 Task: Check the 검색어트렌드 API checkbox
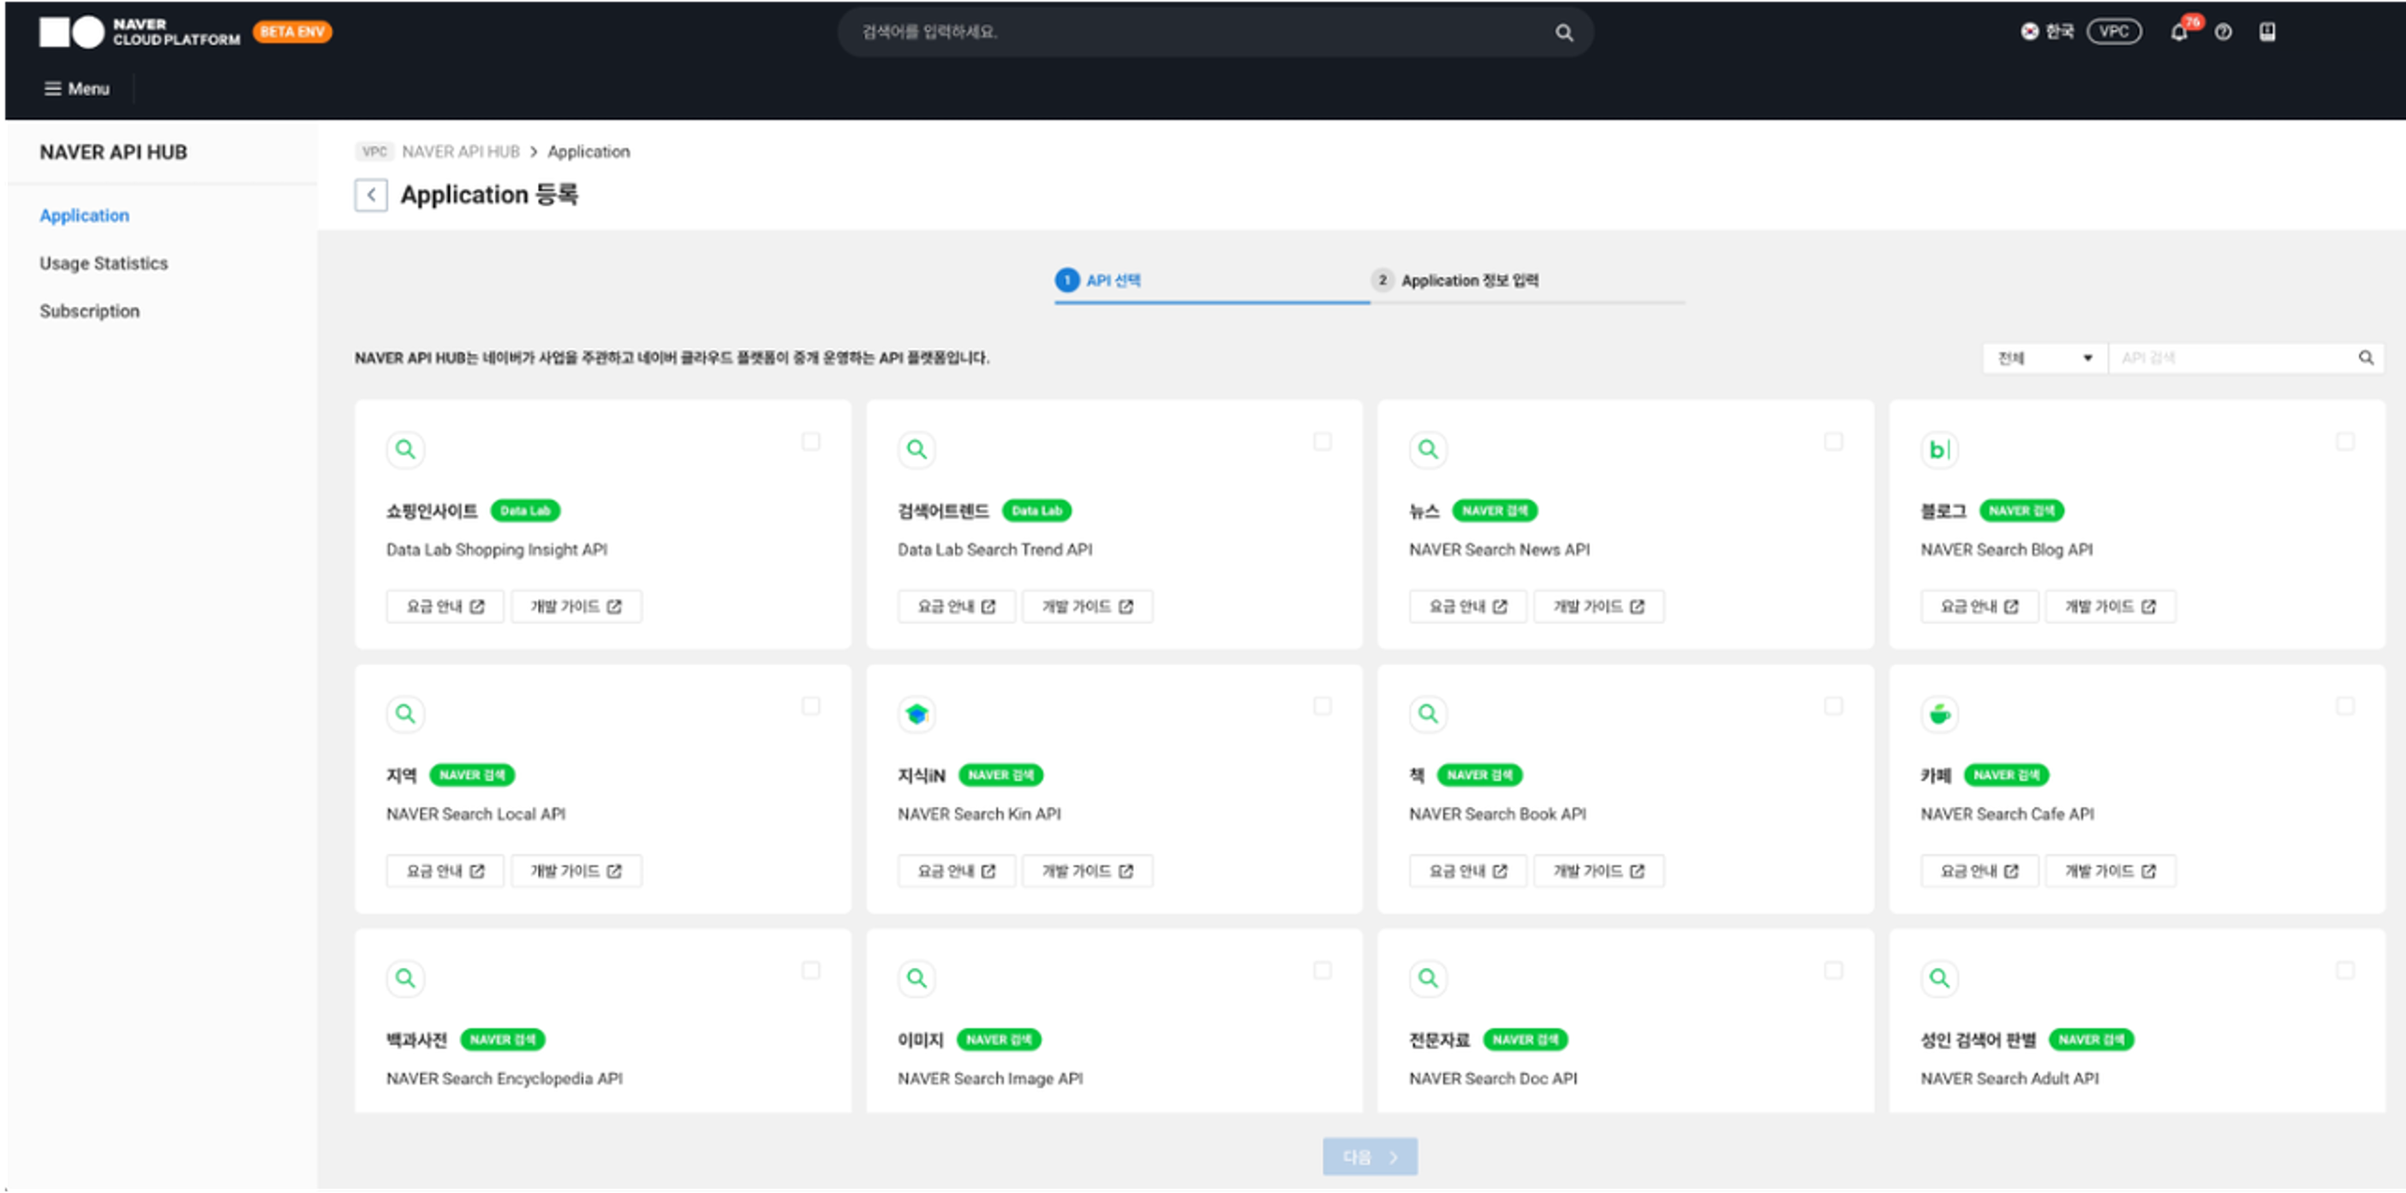(1322, 441)
